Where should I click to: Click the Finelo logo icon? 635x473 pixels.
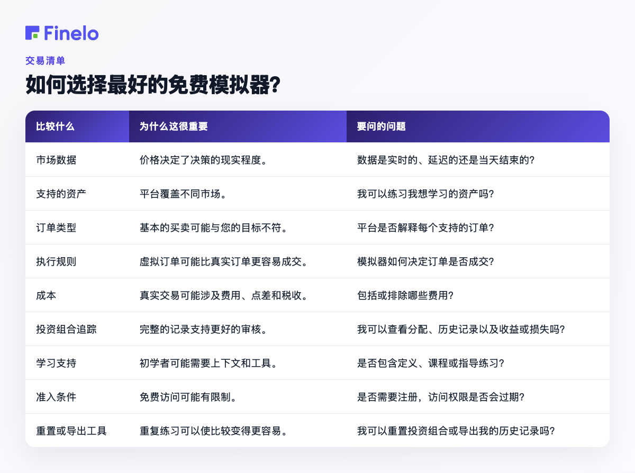tap(32, 33)
